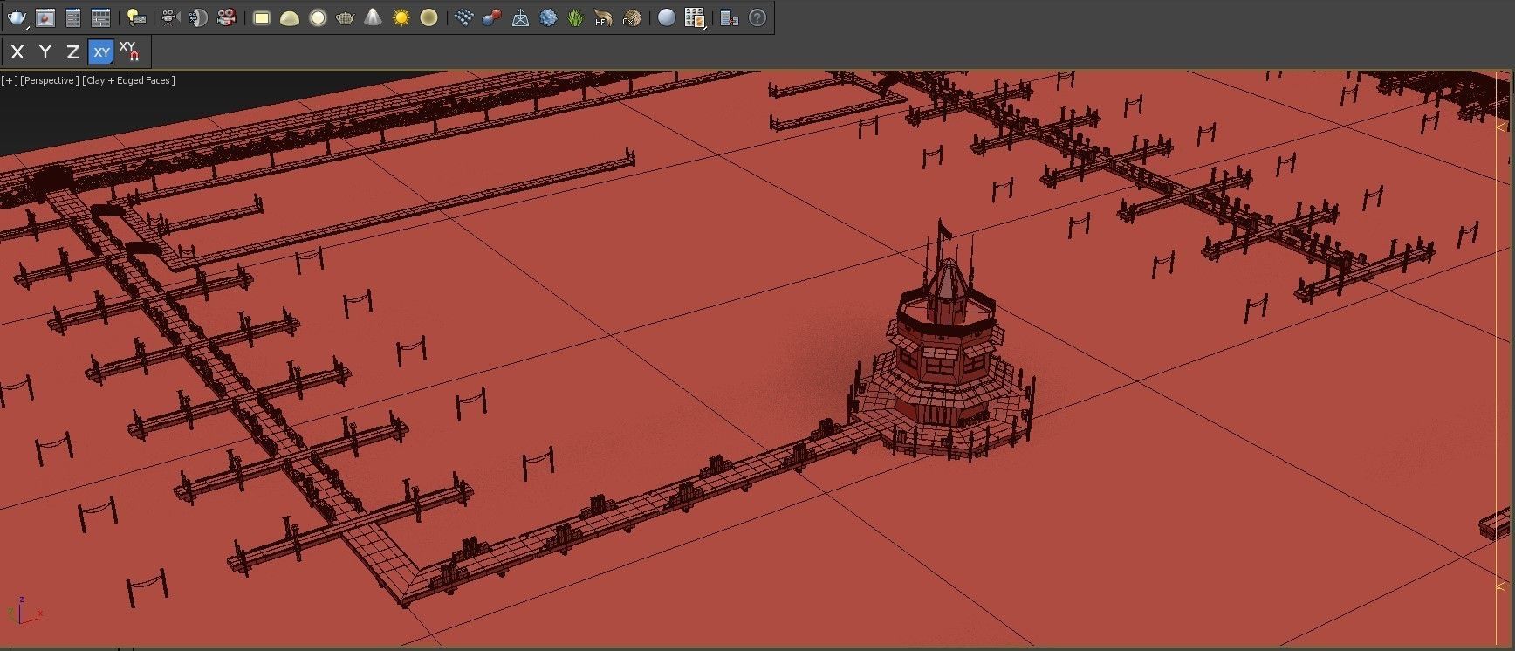This screenshot has width=1515, height=651.
Task: Click the wireframe pyramid proxy icon
Action: pyautogui.click(x=520, y=17)
